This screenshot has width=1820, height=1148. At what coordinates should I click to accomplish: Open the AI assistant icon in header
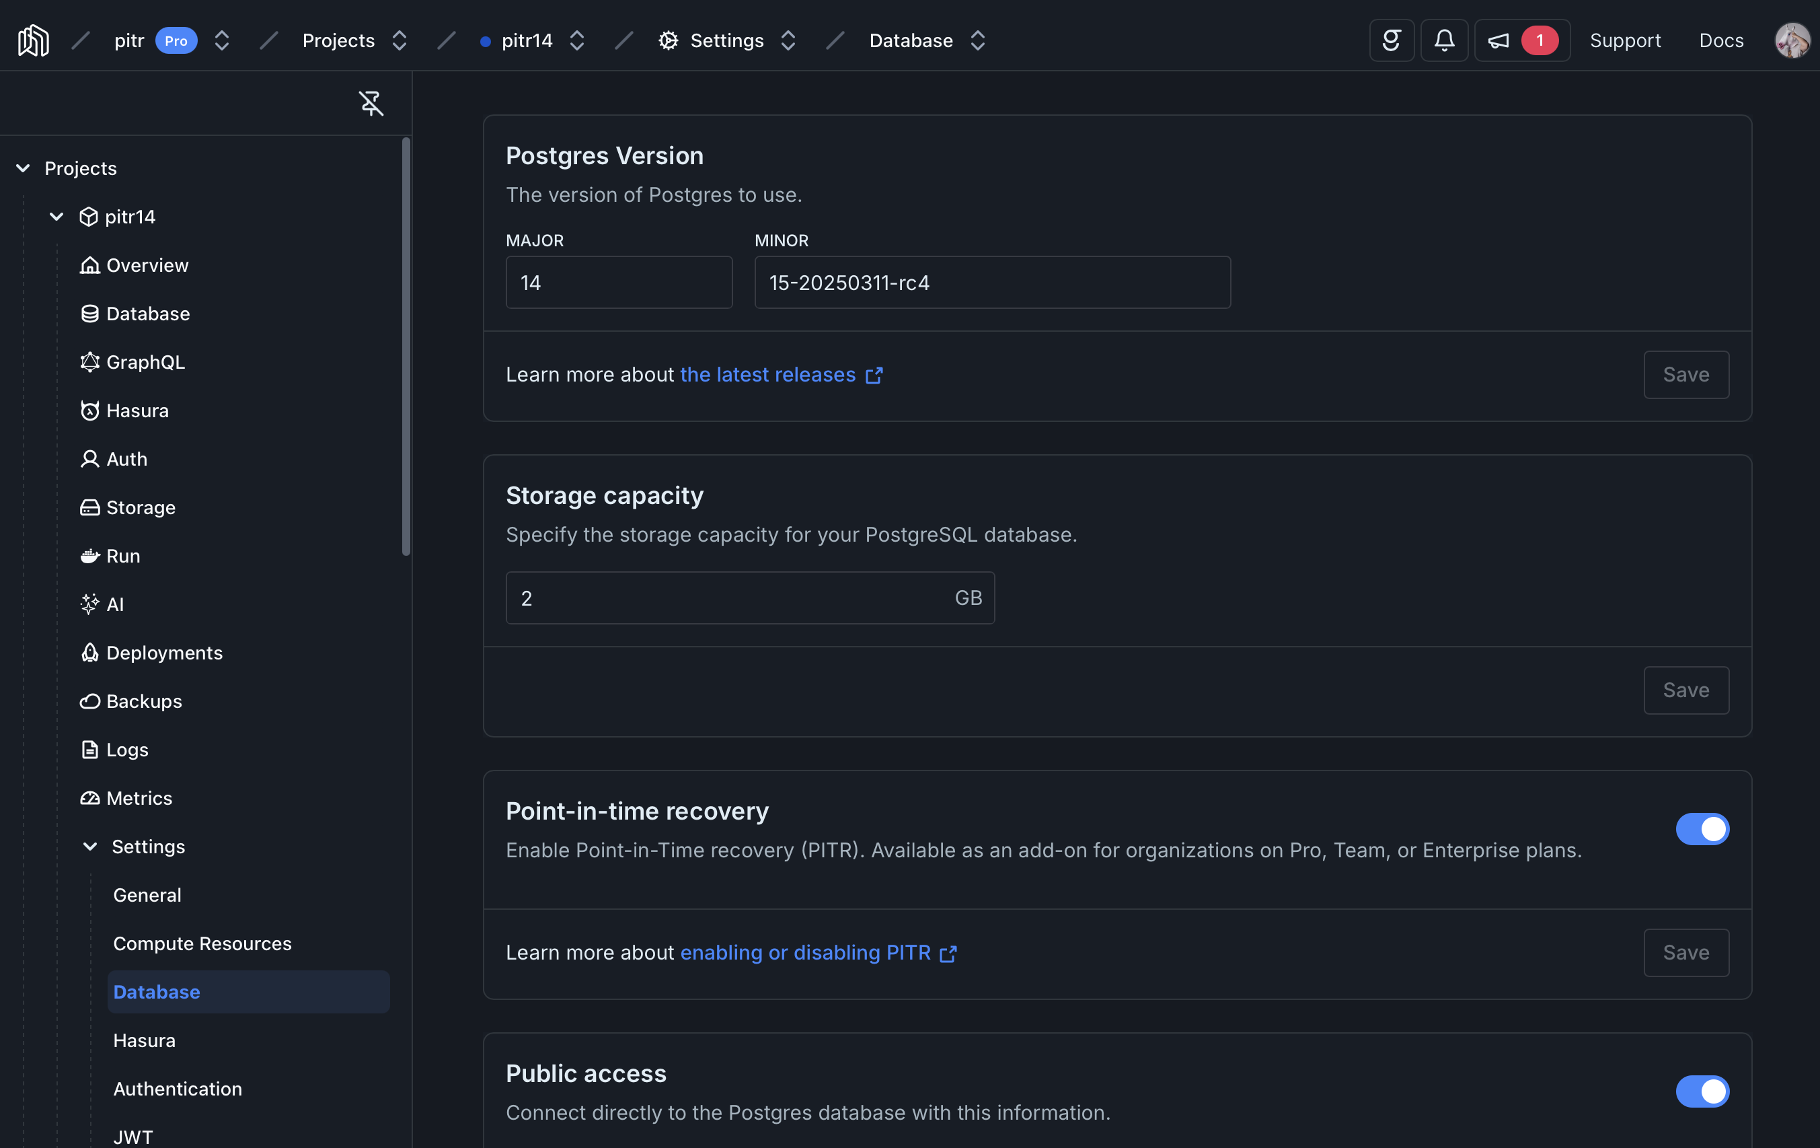tap(1392, 40)
